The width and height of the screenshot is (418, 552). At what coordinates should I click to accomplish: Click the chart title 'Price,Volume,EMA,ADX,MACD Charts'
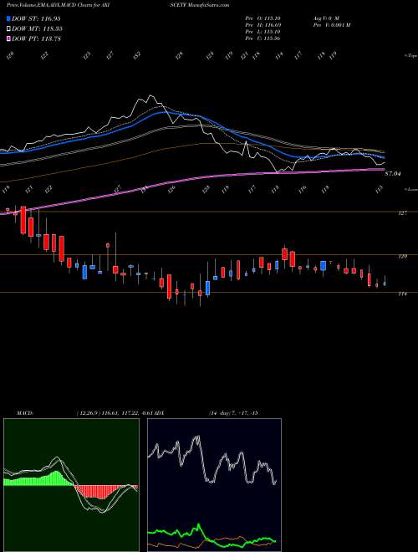pyautogui.click(x=50, y=5)
